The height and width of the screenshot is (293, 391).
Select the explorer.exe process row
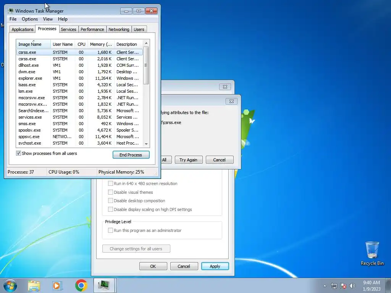coord(79,78)
